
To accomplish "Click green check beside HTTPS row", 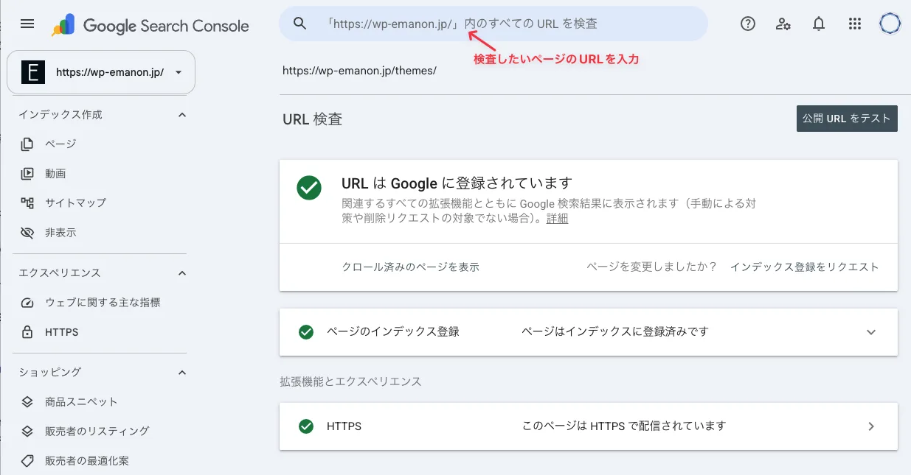I will coord(306,426).
